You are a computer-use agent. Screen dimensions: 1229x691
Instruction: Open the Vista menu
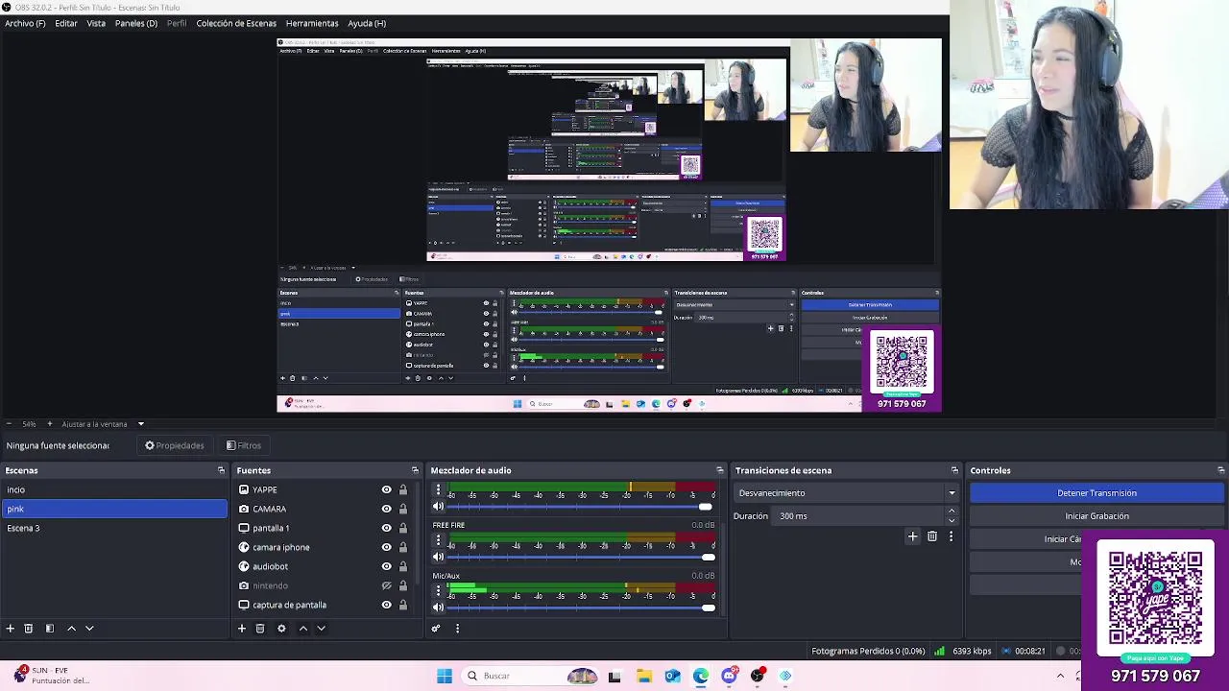click(96, 23)
